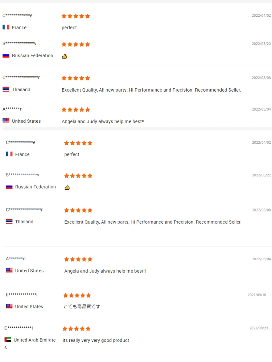272x362 pixels.
Task: Click the Japanese review text とても高品質です
Action: pyautogui.click(x=82, y=307)
